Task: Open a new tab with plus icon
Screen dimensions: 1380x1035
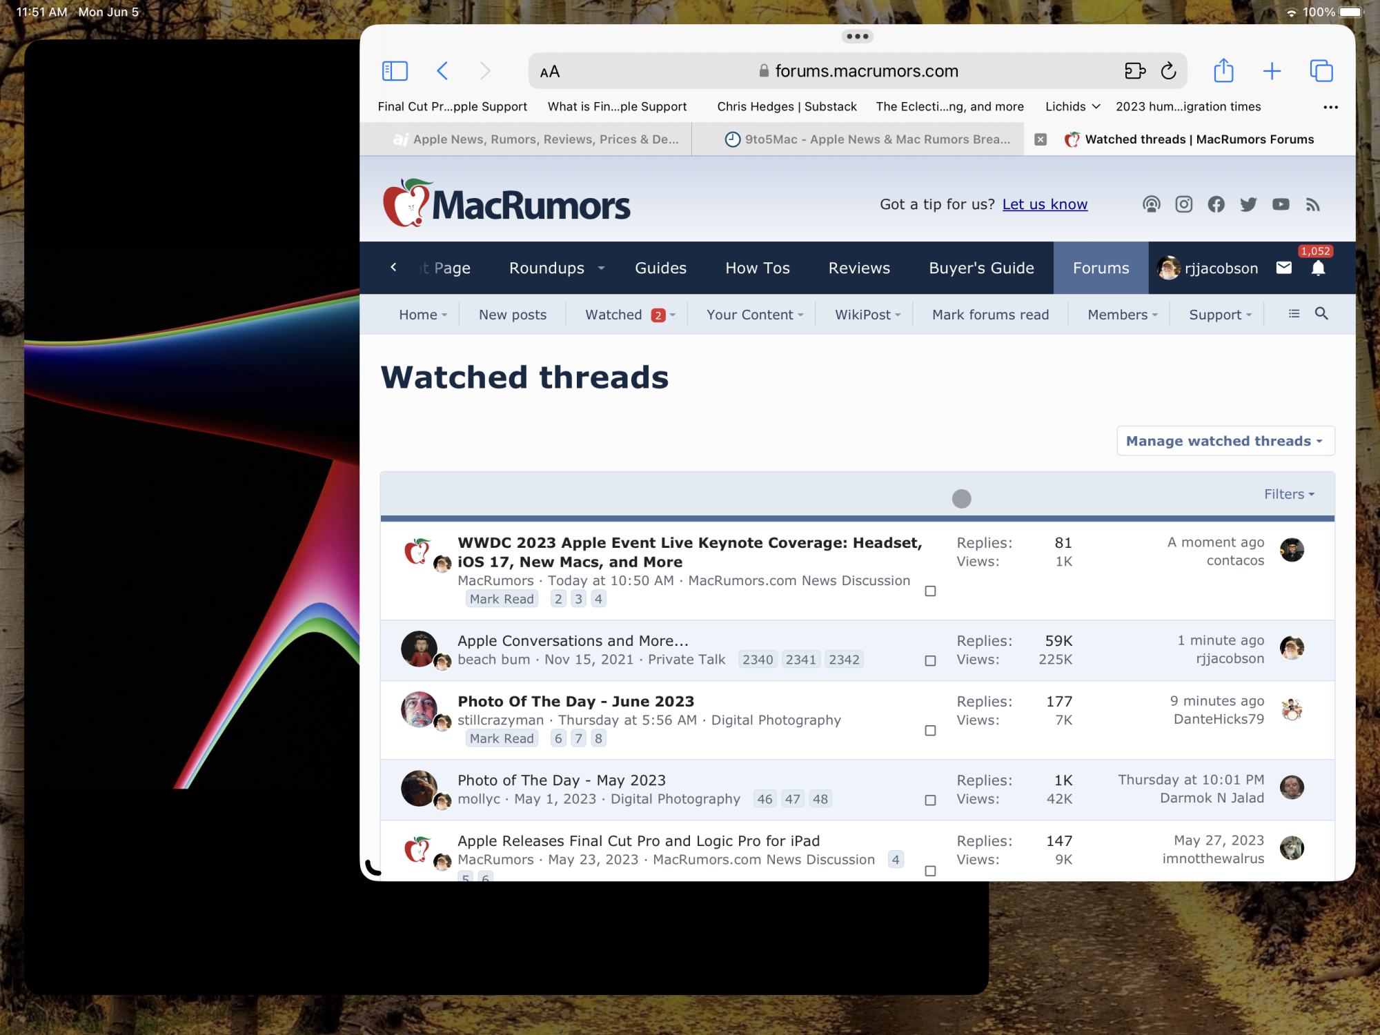Action: point(1272,71)
